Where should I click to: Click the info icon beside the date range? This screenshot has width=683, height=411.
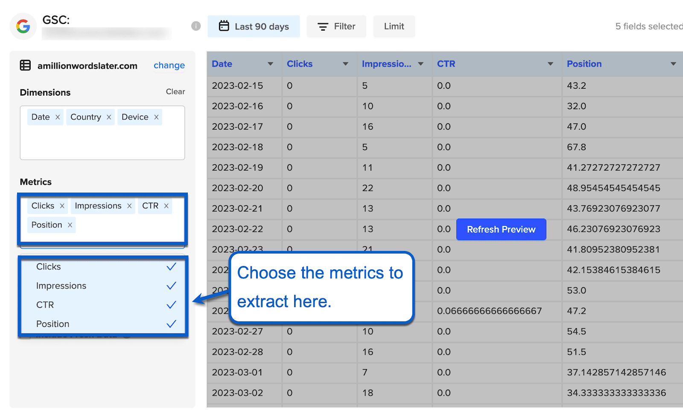point(196,26)
